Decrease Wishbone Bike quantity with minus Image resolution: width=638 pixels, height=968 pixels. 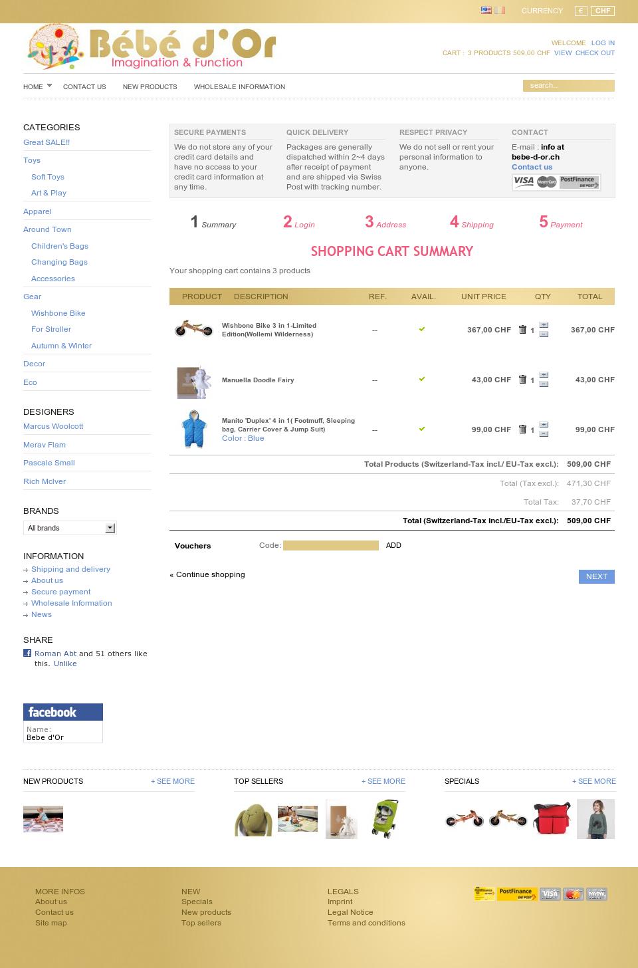click(544, 334)
